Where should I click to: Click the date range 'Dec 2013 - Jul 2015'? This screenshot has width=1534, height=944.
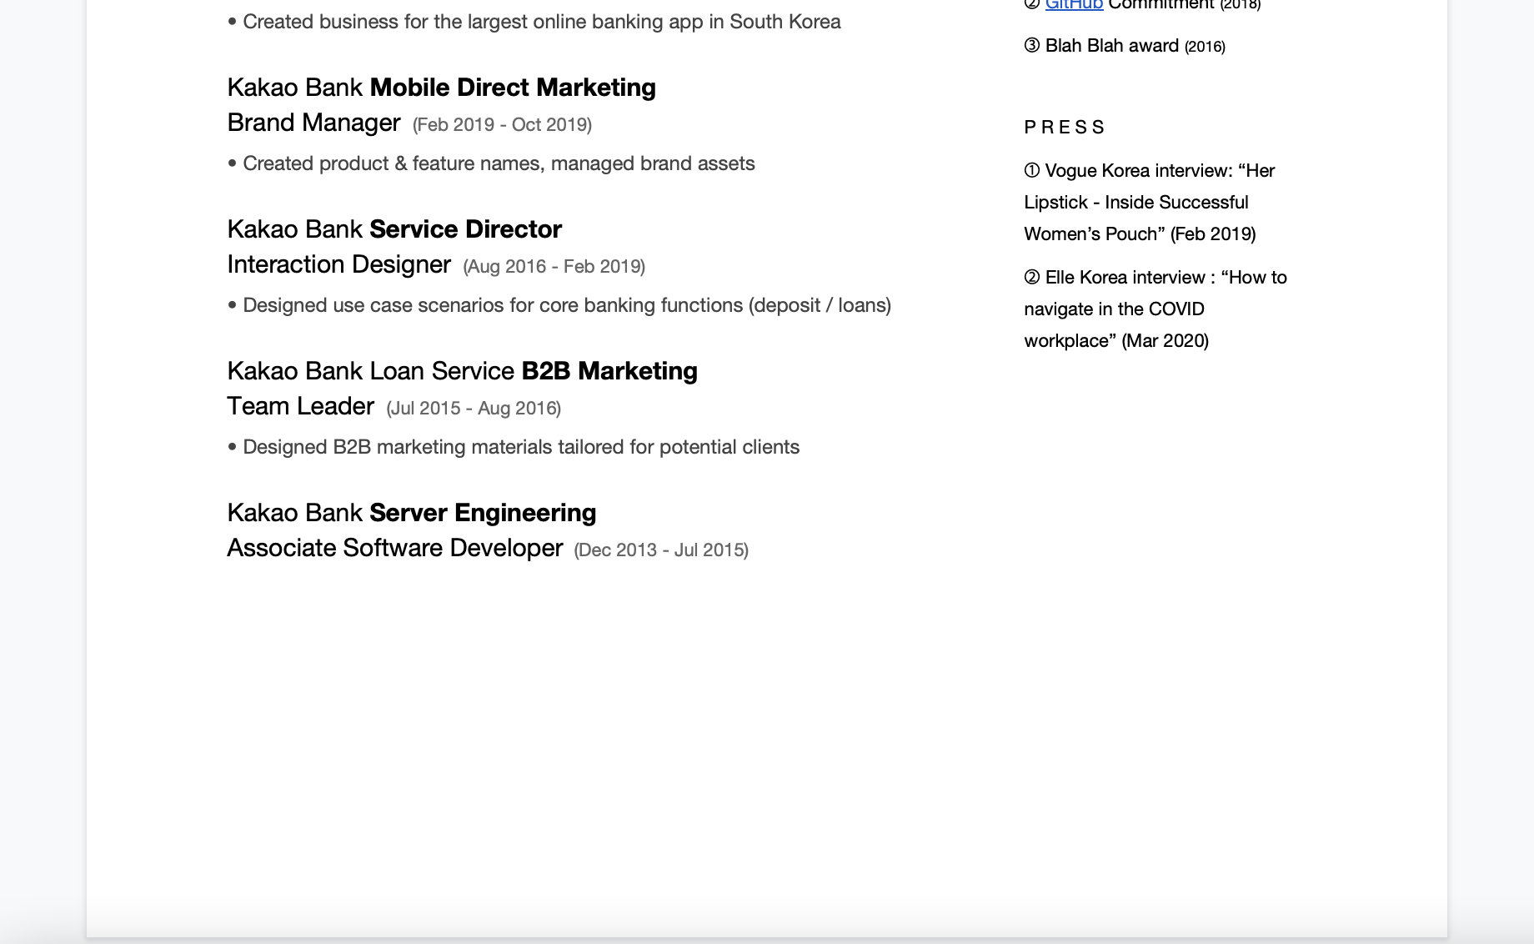[661, 550]
